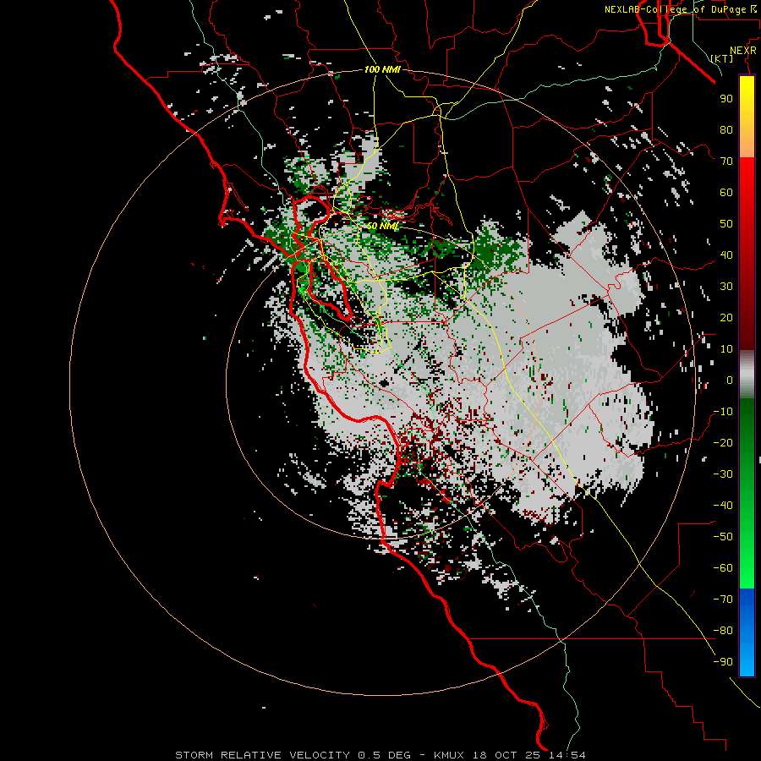This screenshot has width=761, height=761.
Task: Click the "14:54" time stamp
Action: coord(567,755)
